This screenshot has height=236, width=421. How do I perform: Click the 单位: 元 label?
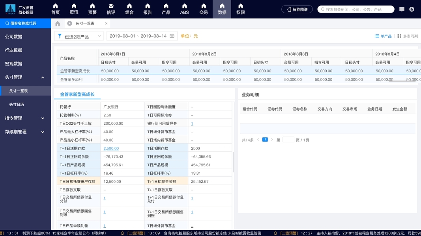(x=189, y=36)
